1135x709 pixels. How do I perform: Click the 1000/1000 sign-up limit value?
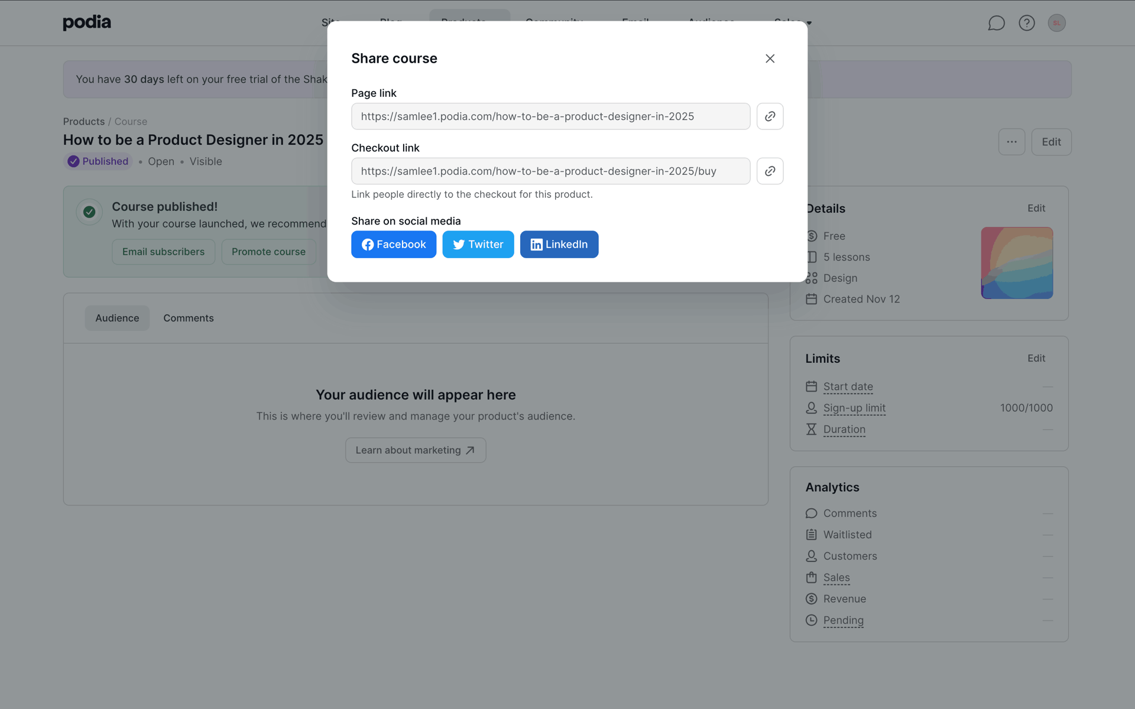point(1026,408)
